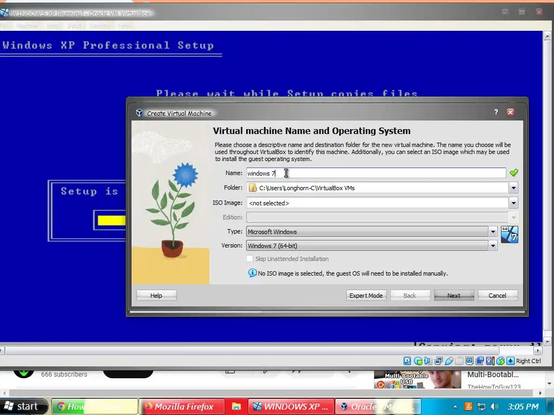Click the Multi-Bootabl... video title in browser

point(493,375)
